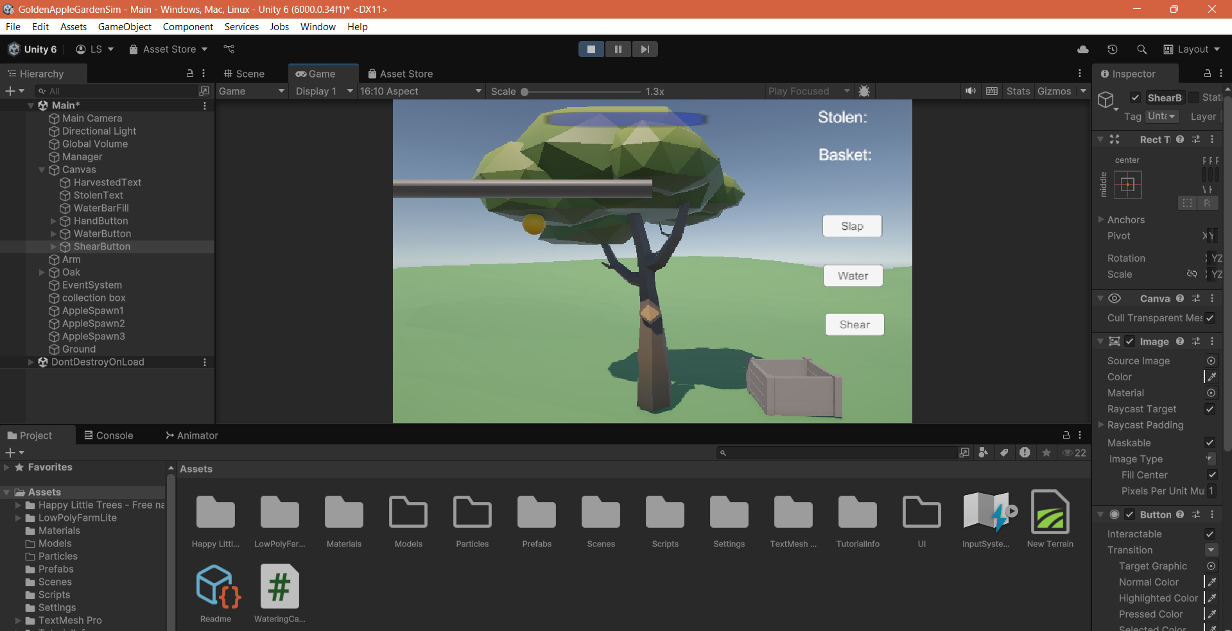The image size is (1232, 631).
Task: Adjust the Game view Scale slider handle
Action: coord(525,92)
